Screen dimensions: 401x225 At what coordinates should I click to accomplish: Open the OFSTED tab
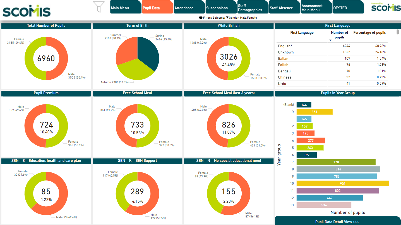coord(347,8)
